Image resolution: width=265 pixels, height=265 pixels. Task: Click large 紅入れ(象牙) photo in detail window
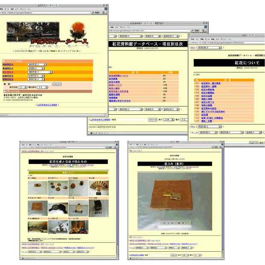click(x=174, y=202)
